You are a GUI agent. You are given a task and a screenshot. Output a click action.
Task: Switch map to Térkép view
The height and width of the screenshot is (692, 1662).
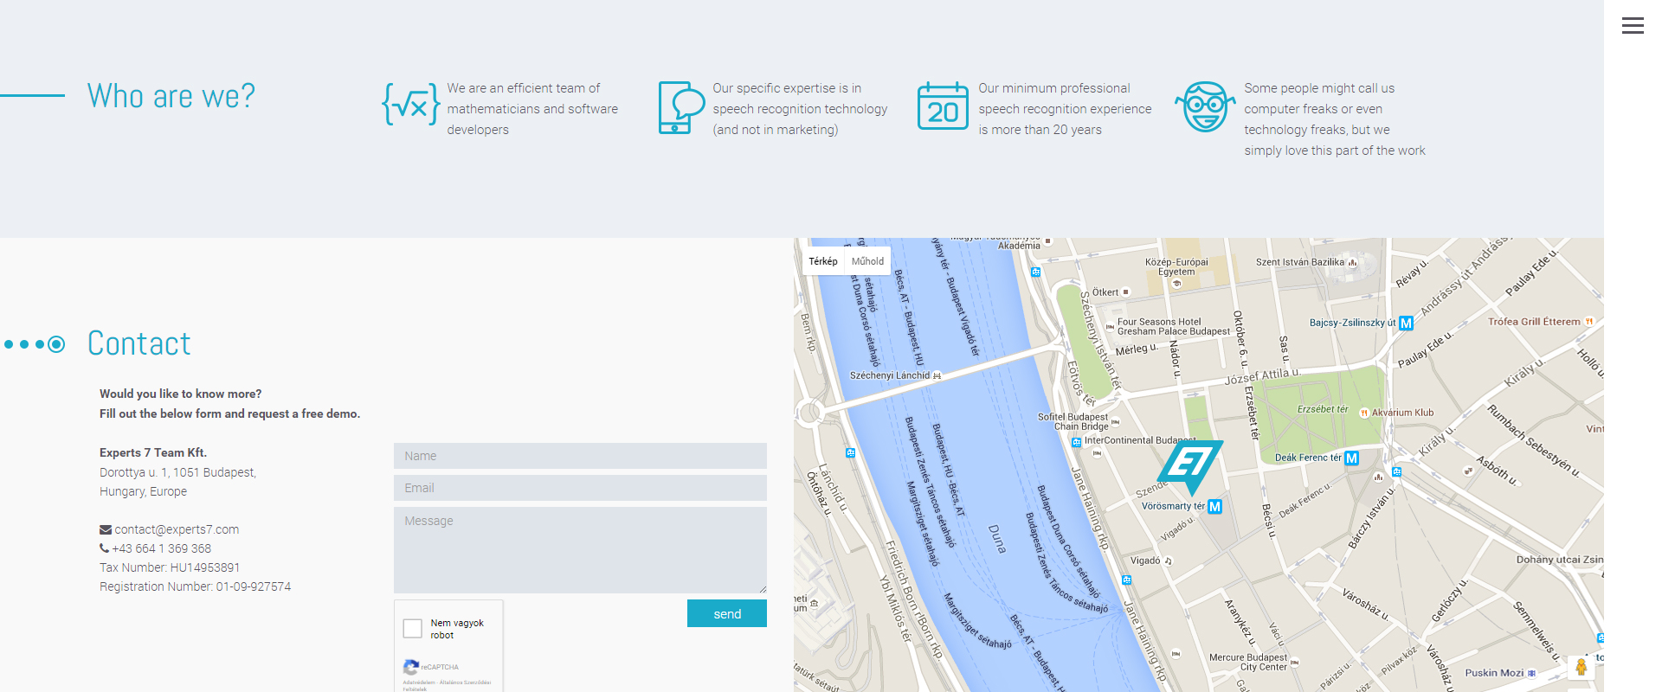[x=823, y=261]
